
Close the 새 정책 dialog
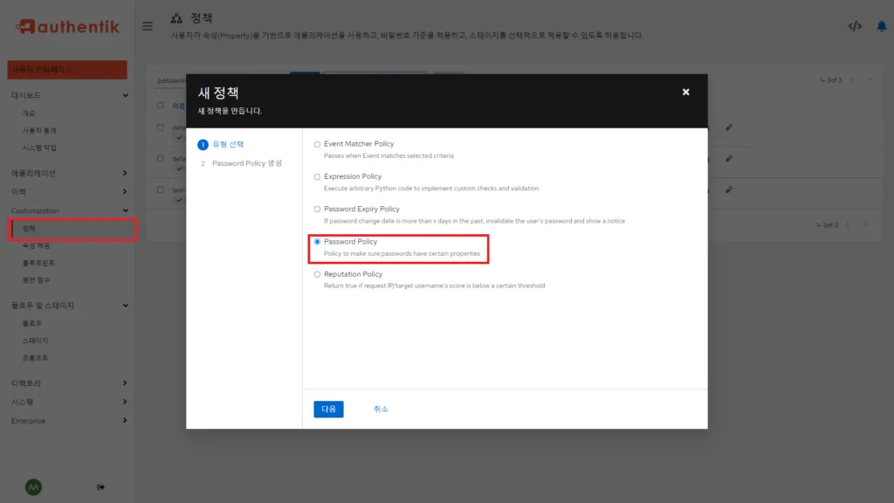tap(686, 91)
